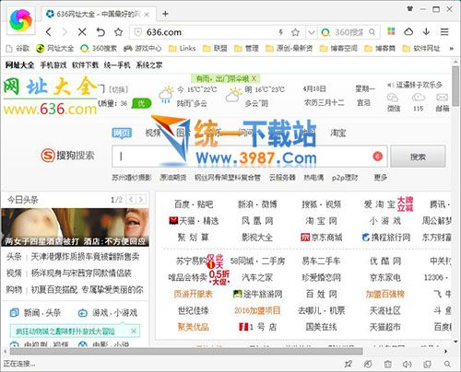Open the 游戏中心 bookmark
461x372 pixels.
pos(142,48)
